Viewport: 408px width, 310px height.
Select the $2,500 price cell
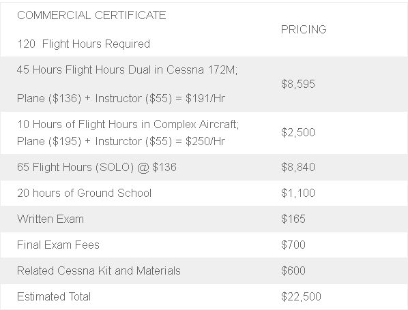click(x=298, y=132)
